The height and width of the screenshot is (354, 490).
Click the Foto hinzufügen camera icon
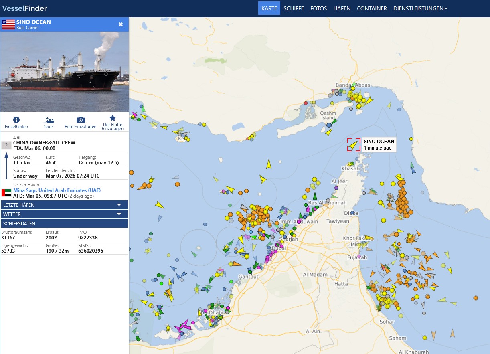81,120
